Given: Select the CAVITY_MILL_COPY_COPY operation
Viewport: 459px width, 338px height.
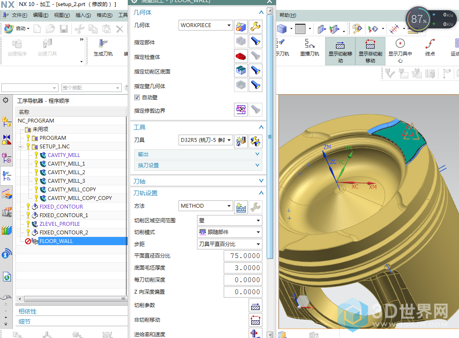Looking at the screenshot, I should (x=80, y=198).
